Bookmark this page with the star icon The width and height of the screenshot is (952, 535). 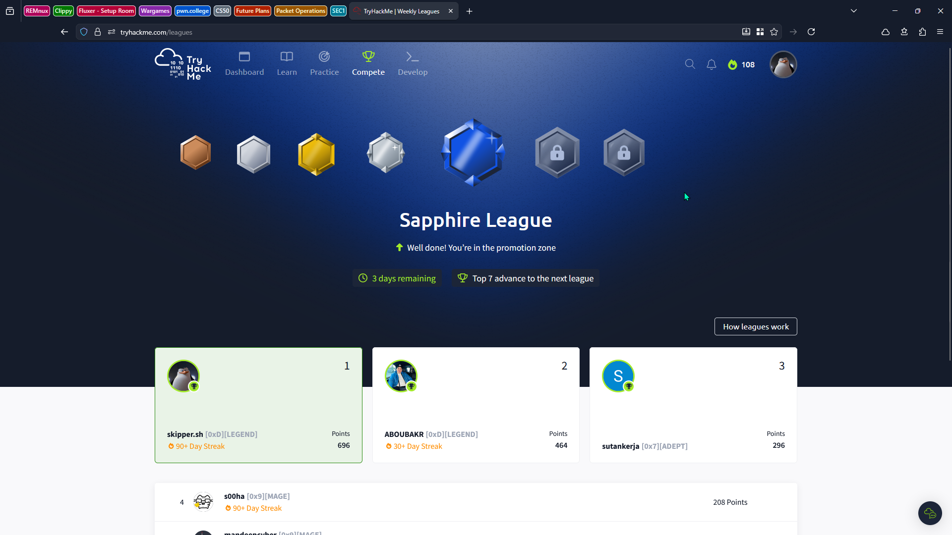click(774, 32)
